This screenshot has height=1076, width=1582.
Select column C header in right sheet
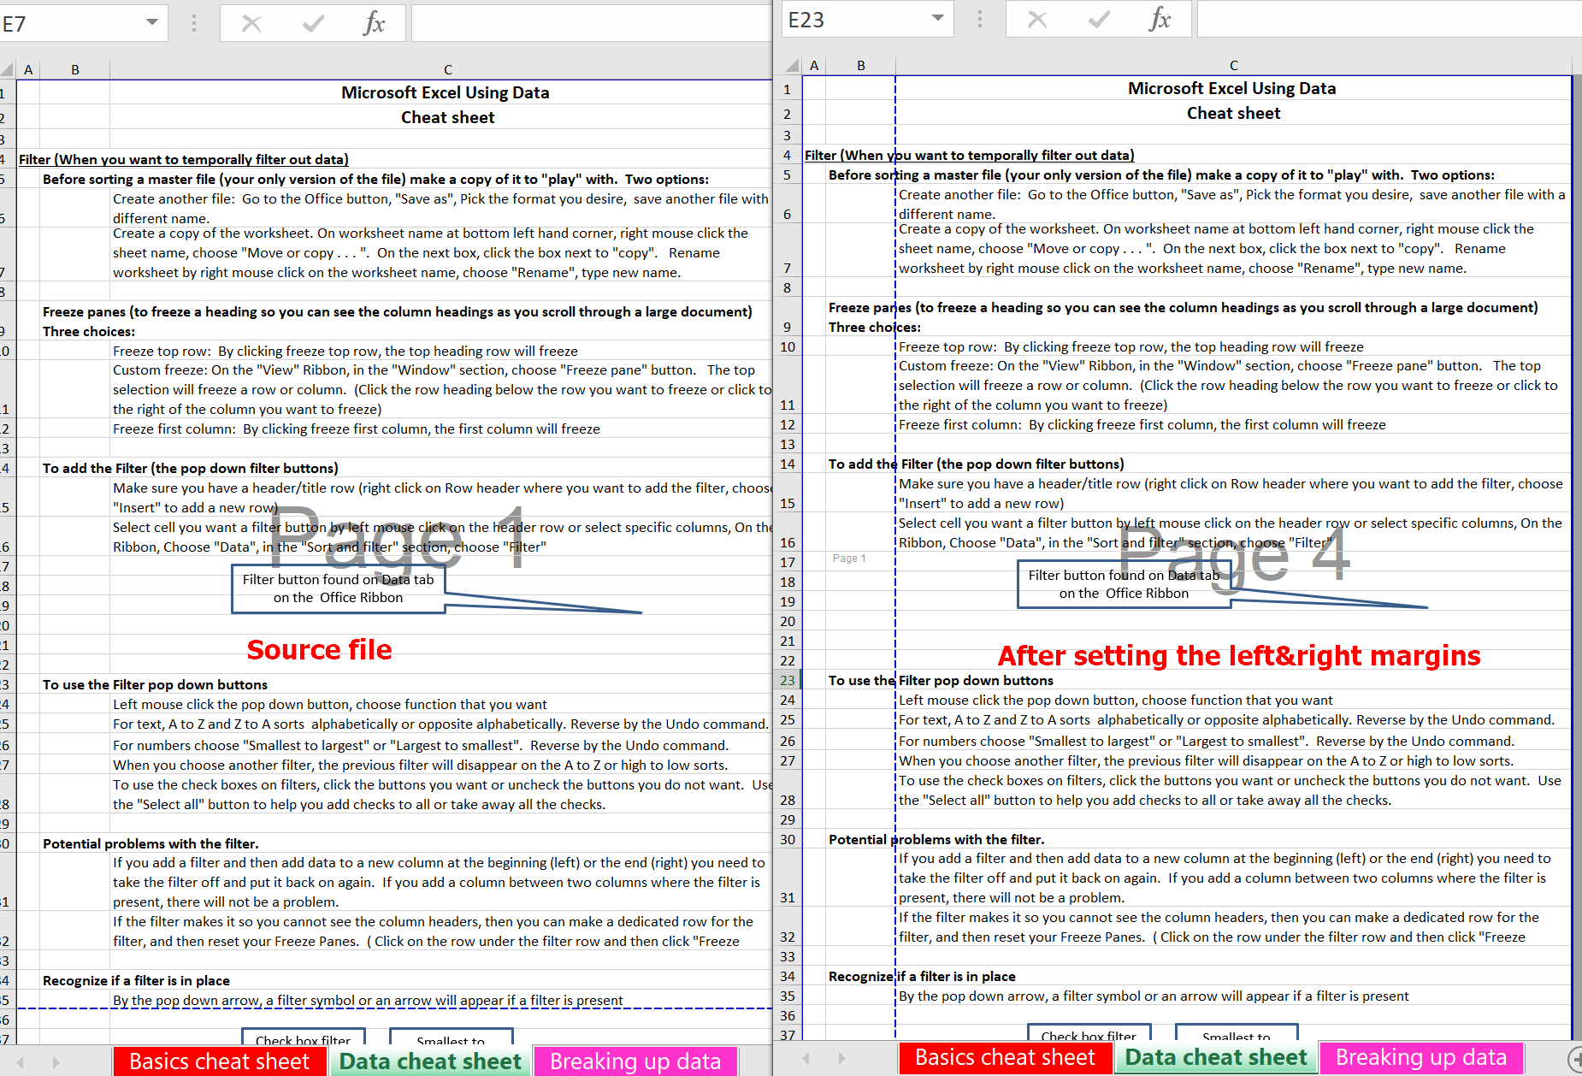(1234, 65)
